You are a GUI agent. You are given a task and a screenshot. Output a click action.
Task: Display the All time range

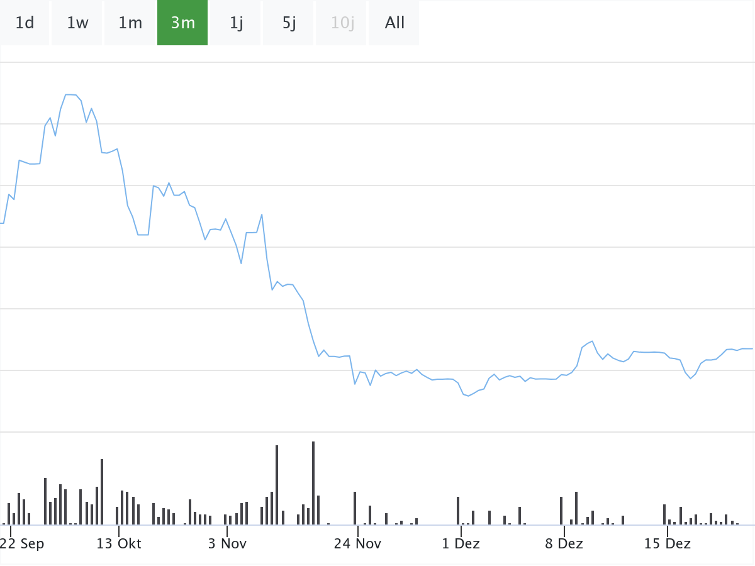click(x=394, y=23)
